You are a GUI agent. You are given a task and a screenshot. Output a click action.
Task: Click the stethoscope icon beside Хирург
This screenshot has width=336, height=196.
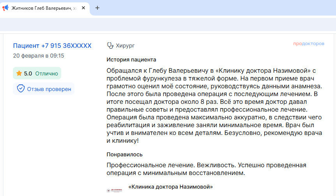(x=110, y=45)
